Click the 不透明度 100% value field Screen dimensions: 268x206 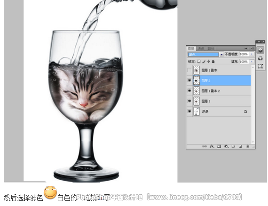pyautogui.click(x=244, y=54)
